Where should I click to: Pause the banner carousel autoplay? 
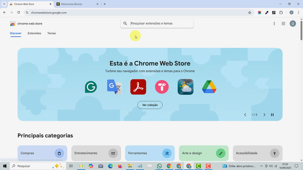click(272, 115)
